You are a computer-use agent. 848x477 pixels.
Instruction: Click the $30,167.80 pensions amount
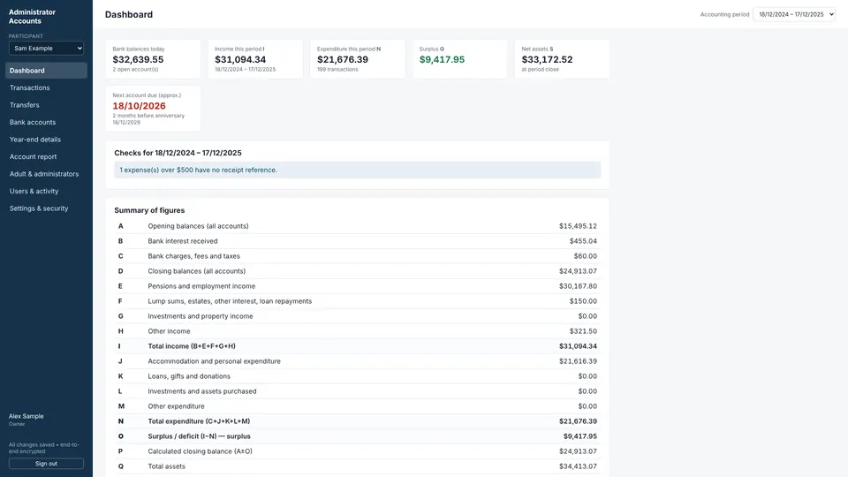(578, 286)
